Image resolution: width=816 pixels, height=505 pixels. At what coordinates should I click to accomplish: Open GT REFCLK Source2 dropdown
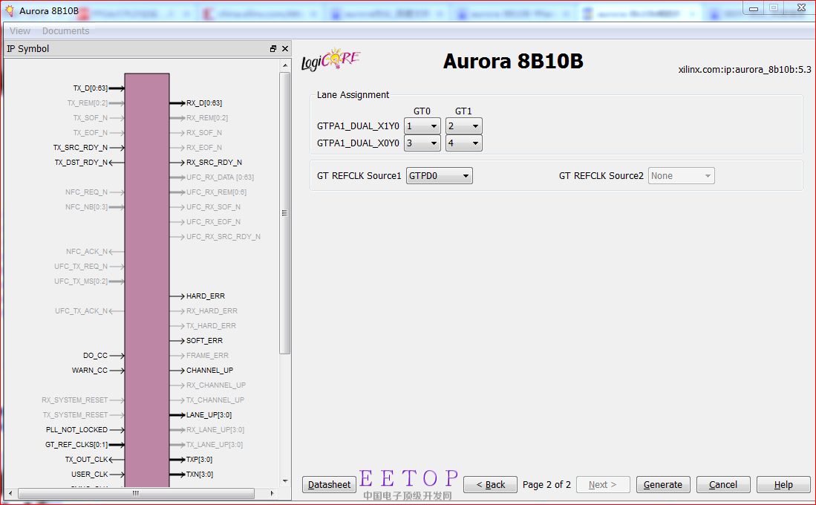pos(681,176)
